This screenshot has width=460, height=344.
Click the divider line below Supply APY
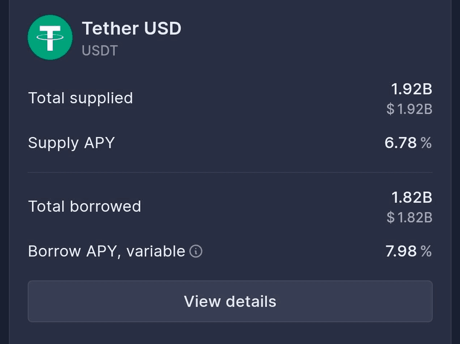coord(230,172)
